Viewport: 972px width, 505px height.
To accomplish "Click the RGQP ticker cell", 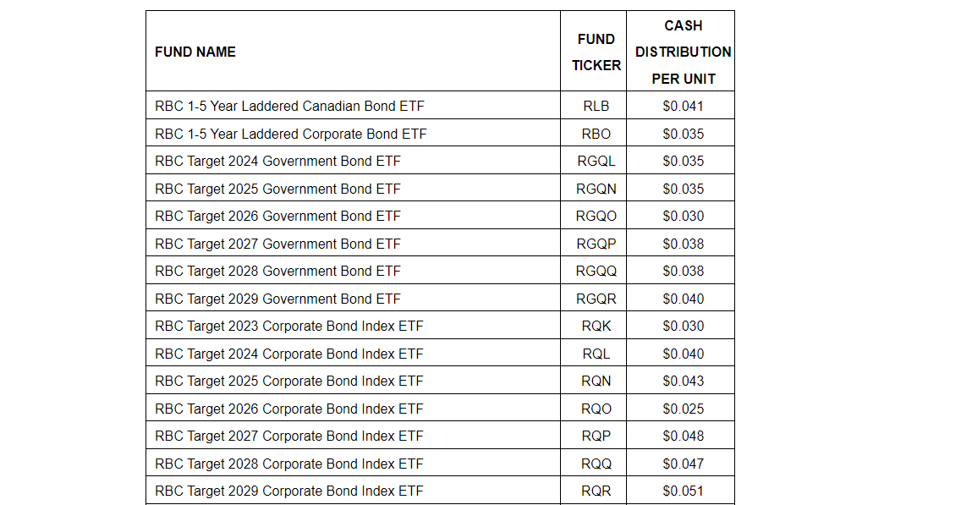I will [x=596, y=244].
